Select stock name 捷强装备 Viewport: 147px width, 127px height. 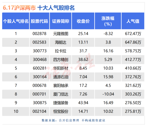point(61,103)
